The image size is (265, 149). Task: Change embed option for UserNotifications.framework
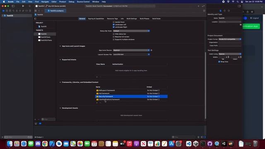(153, 99)
